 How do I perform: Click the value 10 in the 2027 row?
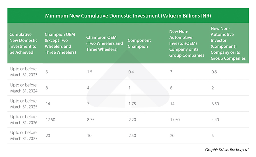point(89,136)
